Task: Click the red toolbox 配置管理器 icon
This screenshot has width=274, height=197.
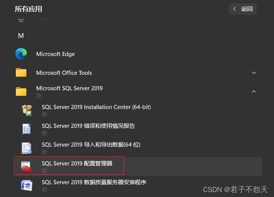Action: point(26,167)
